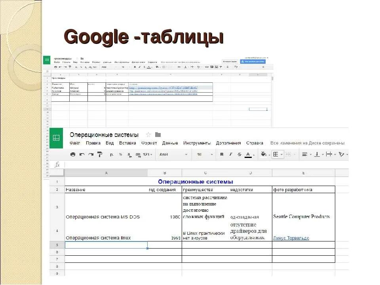Increase decimal places icon
380x285 pixels.
(x=138, y=155)
